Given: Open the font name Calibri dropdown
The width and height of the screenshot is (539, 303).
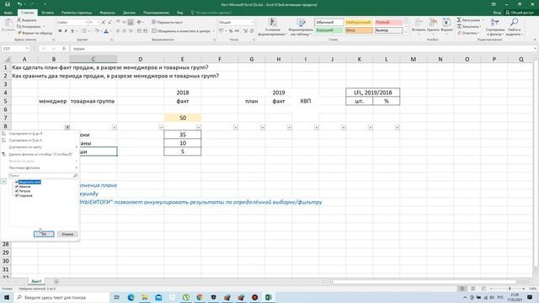Looking at the screenshot, I should coord(86,23).
